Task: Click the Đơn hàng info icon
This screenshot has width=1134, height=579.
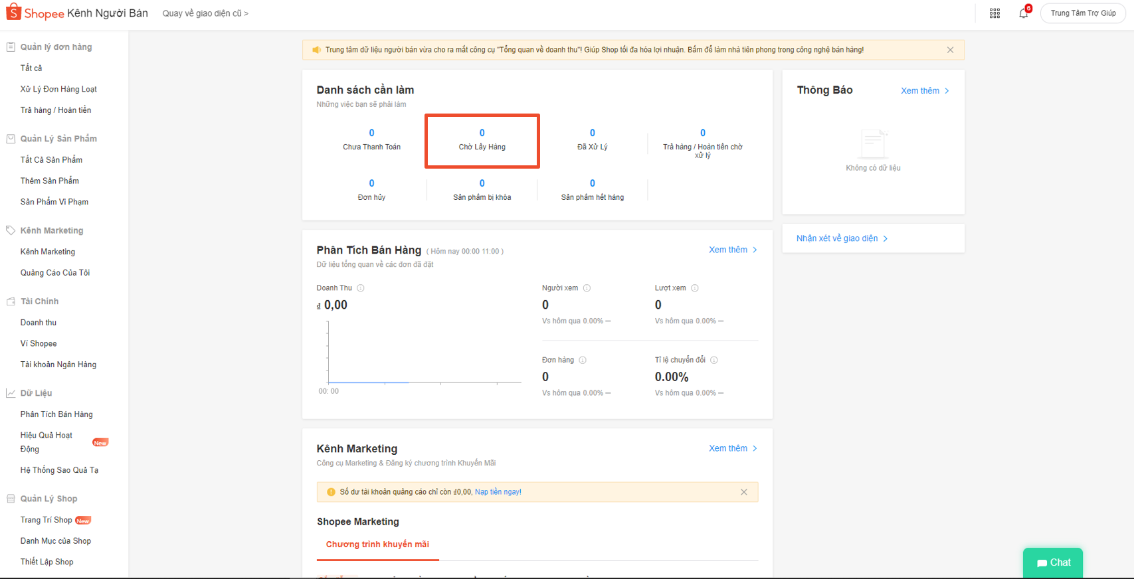Action: coord(583,360)
